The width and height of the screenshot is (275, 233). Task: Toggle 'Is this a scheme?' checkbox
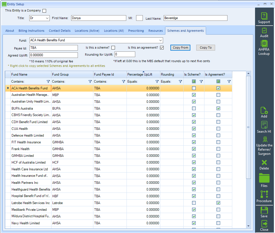pyautogui.click(x=113, y=48)
